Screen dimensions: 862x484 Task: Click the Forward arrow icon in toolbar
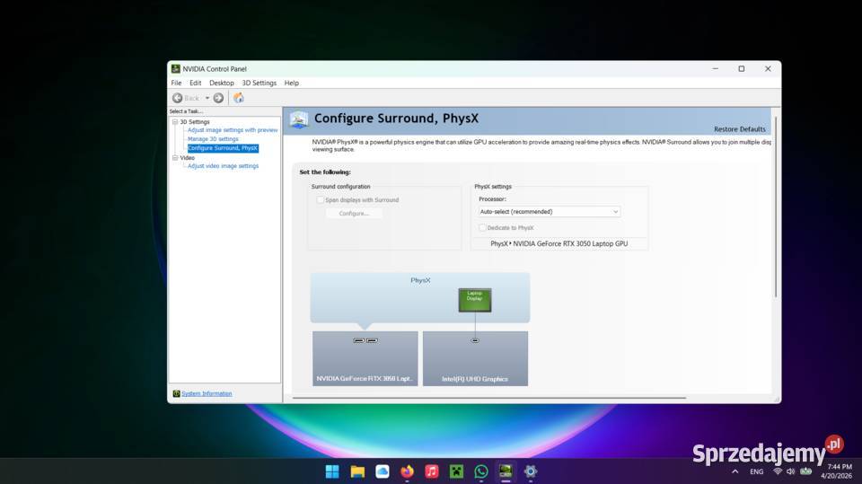click(218, 98)
